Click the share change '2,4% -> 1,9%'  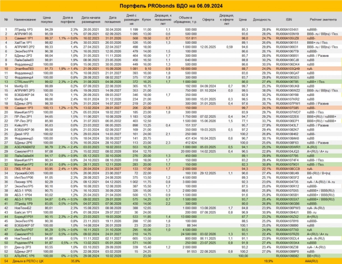click(x=68, y=169)
